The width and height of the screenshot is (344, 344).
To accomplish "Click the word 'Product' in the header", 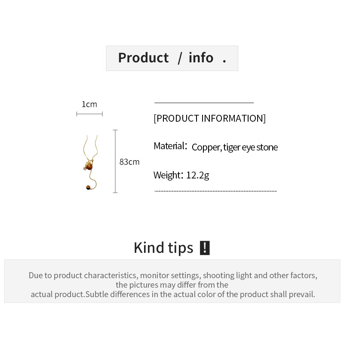I will pyautogui.click(x=143, y=58).
